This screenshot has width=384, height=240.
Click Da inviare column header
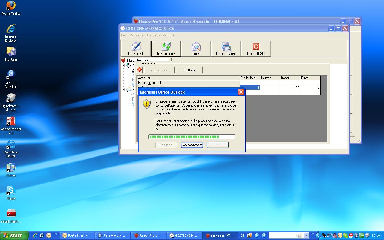(x=250, y=78)
